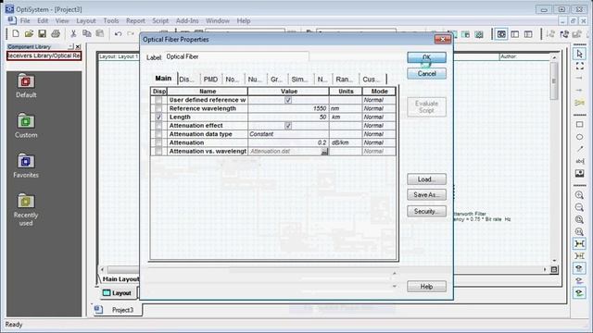Tick Disp checkbox for Attenuation effect row

pos(158,126)
